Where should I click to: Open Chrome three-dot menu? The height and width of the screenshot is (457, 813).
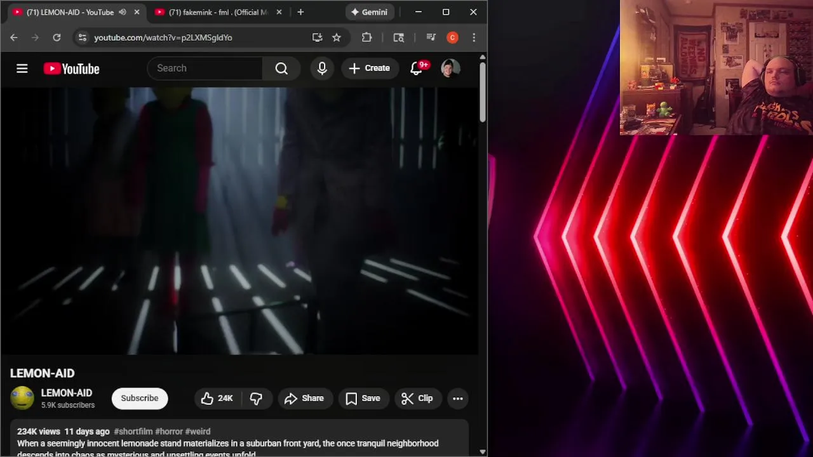(474, 37)
